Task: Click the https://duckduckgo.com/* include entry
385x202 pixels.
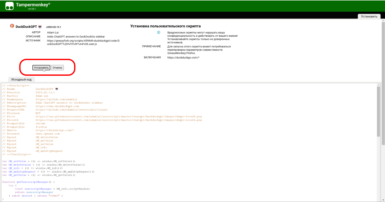Action: click(x=184, y=58)
